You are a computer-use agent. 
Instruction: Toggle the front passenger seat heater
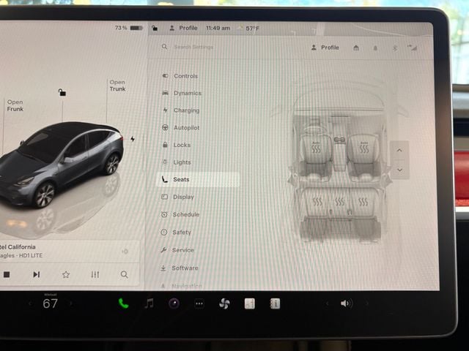(x=362, y=149)
